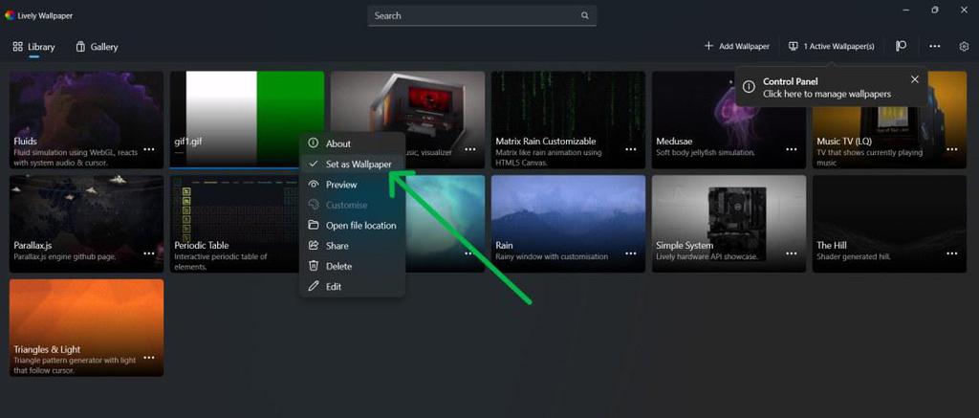979x418 pixels.
Task: Restore the Lively Wallpaper window size
Action: click(935, 10)
